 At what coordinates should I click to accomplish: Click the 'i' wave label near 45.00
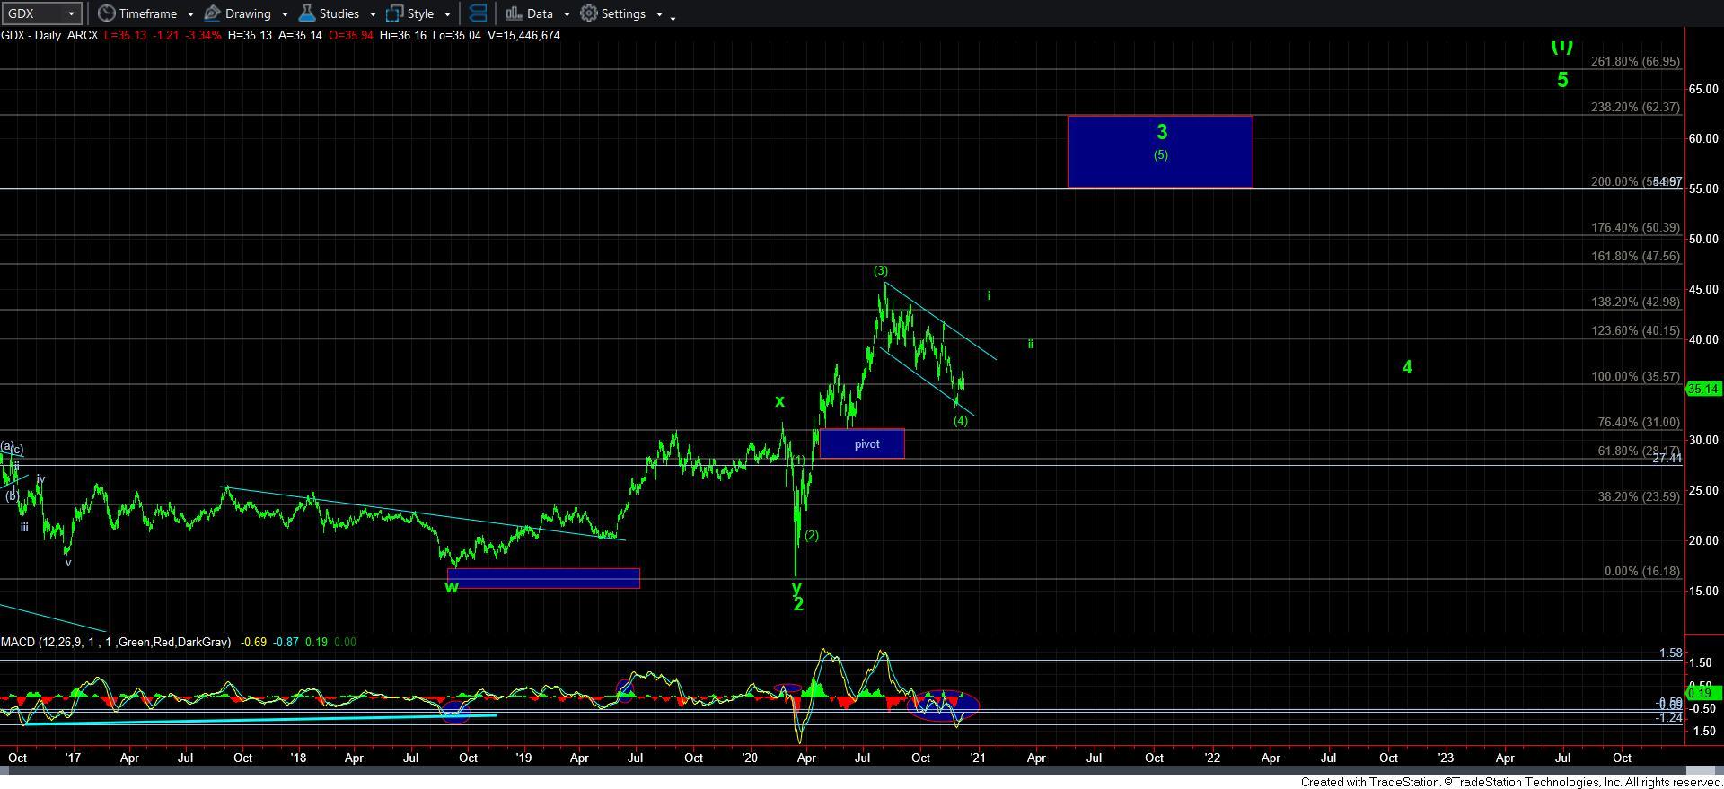pyautogui.click(x=989, y=295)
